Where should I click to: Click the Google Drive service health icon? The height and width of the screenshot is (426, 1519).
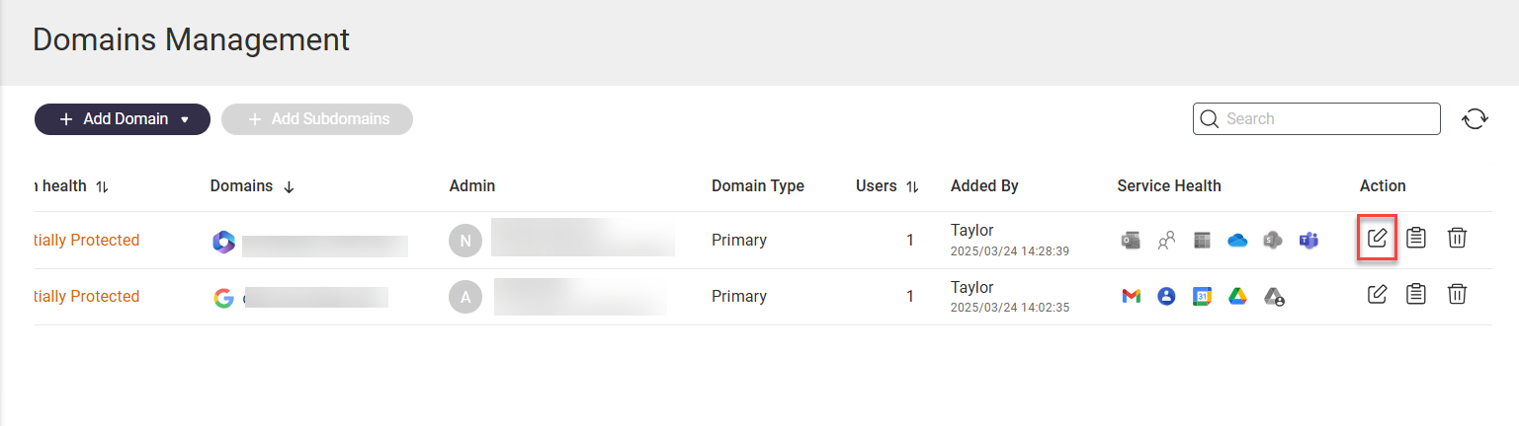tap(1236, 296)
